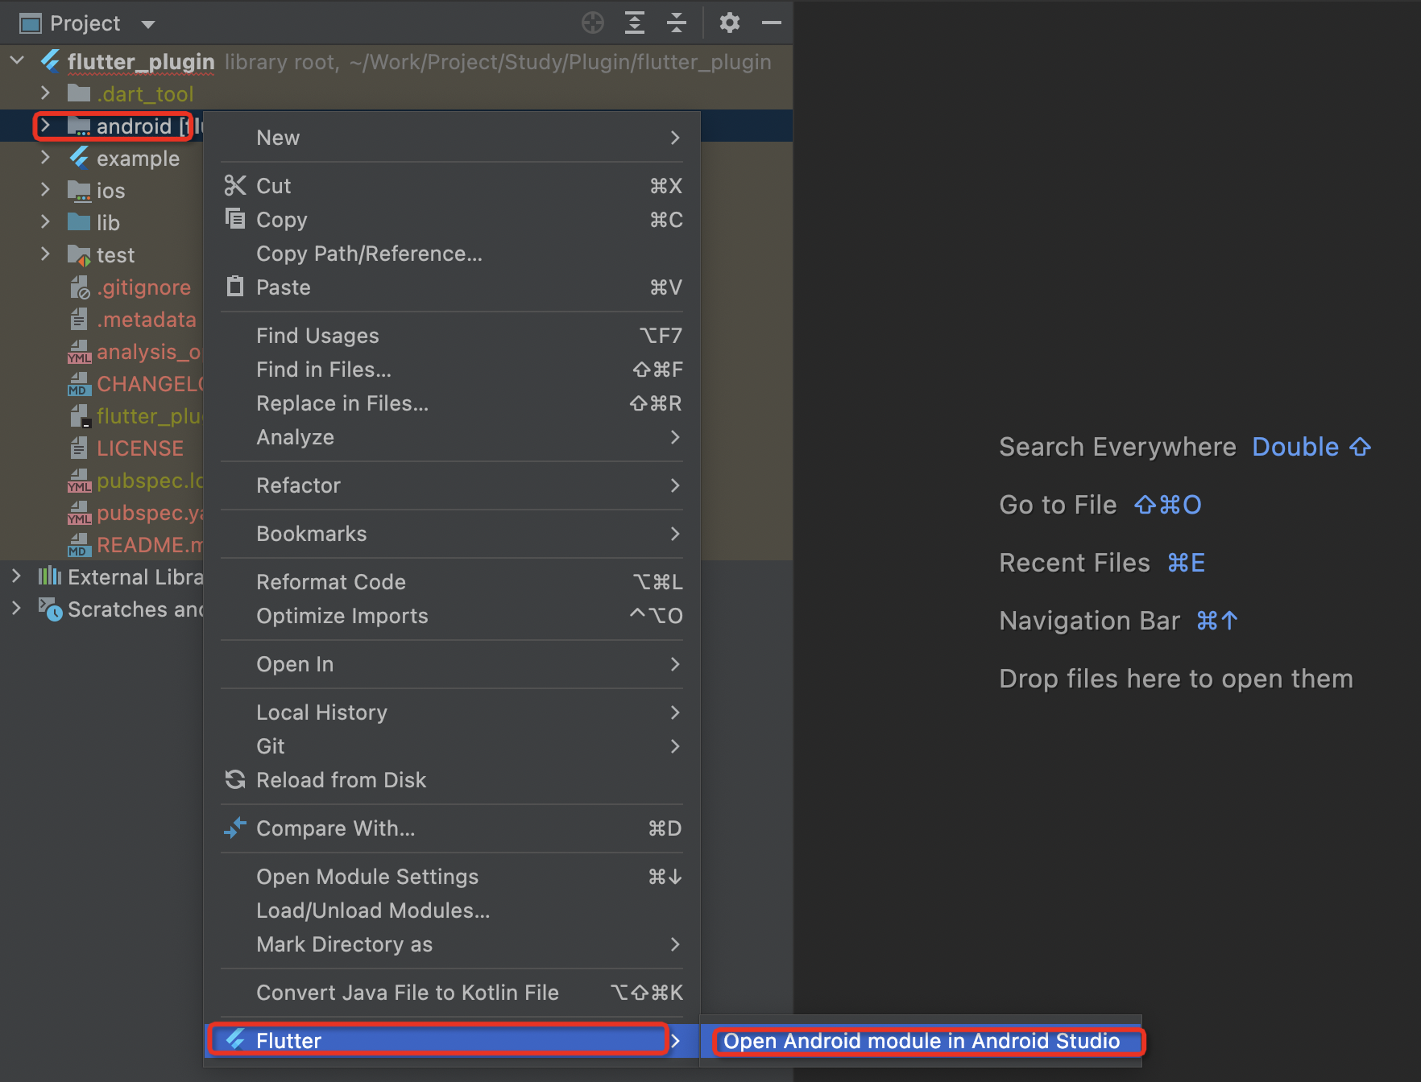Click the Recent Files hint text
1421x1082 pixels.
coord(1075,563)
